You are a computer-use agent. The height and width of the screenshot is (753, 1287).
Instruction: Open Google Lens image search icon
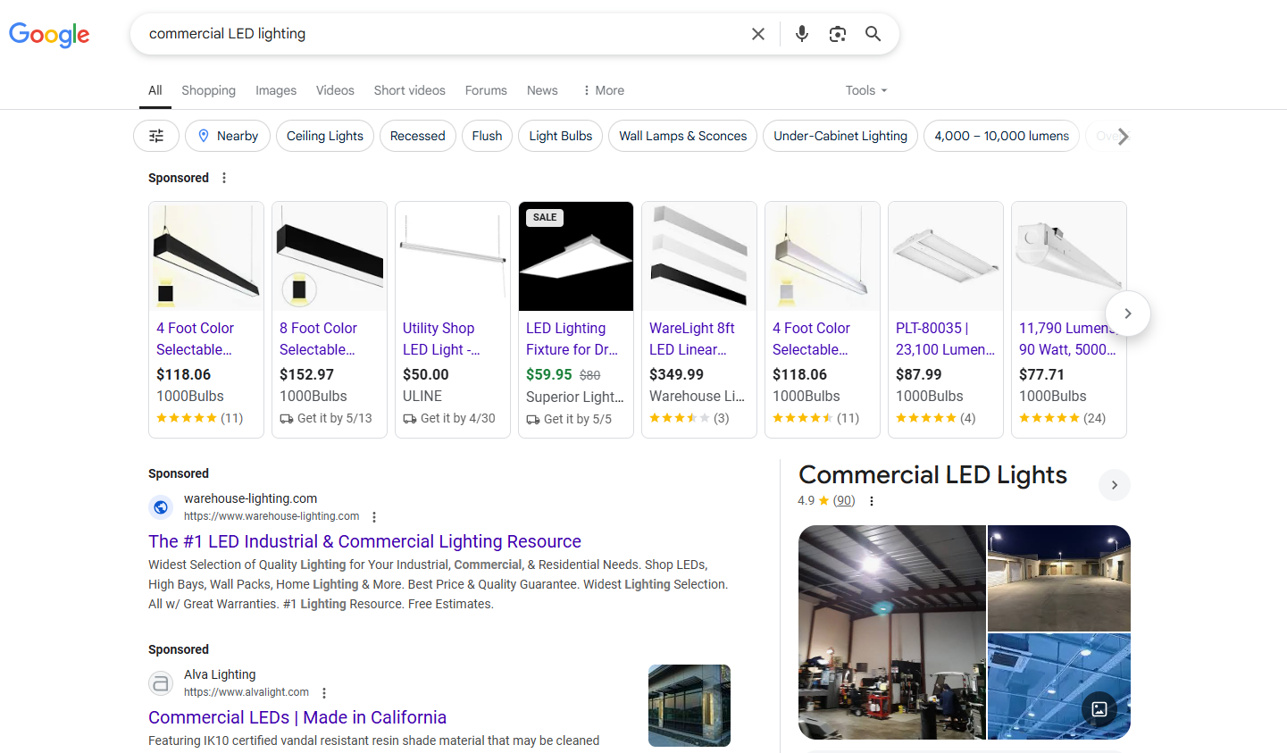(837, 34)
